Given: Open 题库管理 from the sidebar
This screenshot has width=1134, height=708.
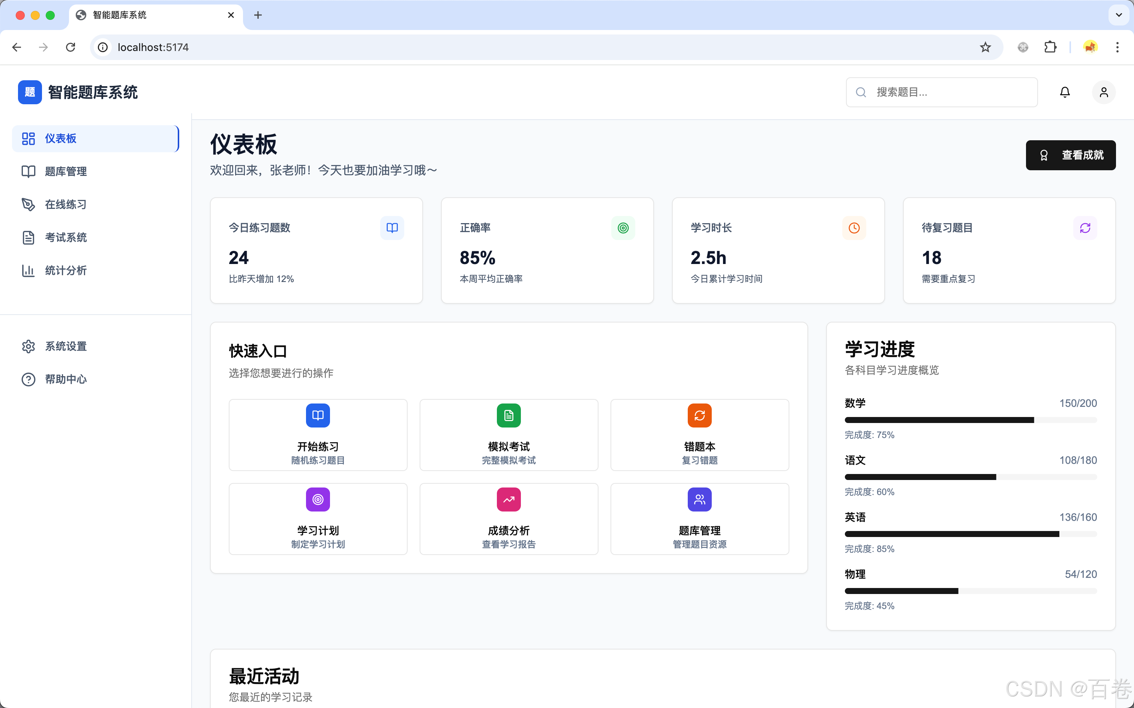Looking at the screenshot, I should tap(66, 171).
